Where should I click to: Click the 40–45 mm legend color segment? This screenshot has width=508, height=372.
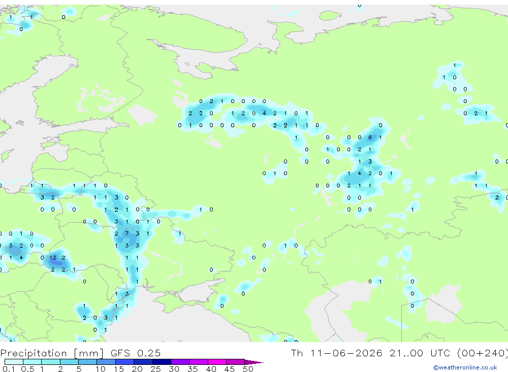coord(217,362)
